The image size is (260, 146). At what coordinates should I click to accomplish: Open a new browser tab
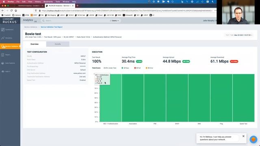point(77,6)
